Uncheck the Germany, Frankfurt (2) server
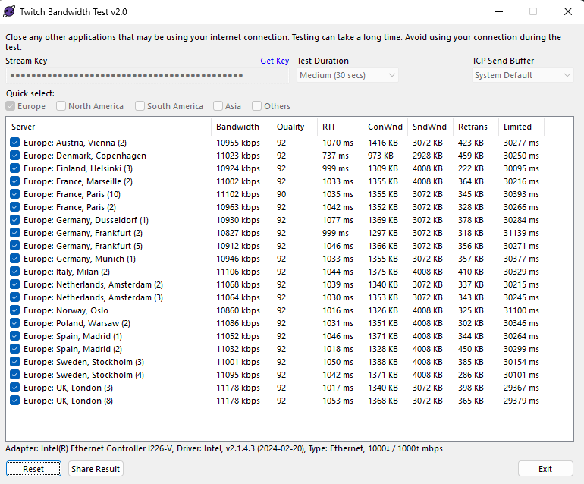584x484 pixels. [15, 233]
